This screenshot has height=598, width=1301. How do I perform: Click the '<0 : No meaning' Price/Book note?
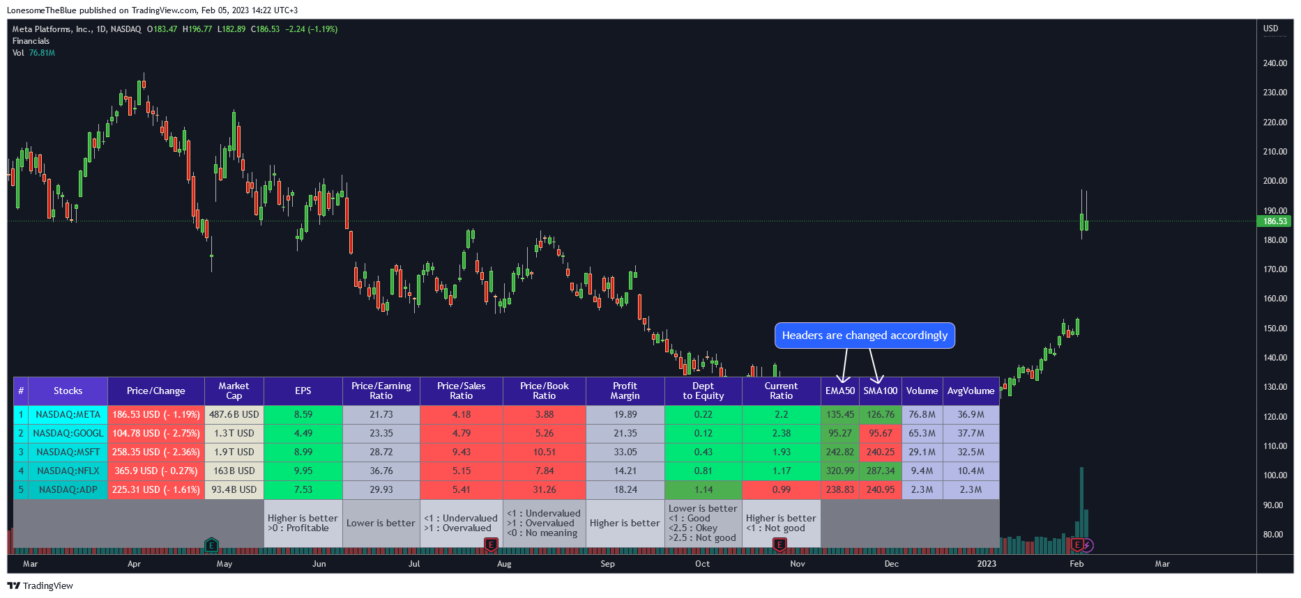point(542,533)
